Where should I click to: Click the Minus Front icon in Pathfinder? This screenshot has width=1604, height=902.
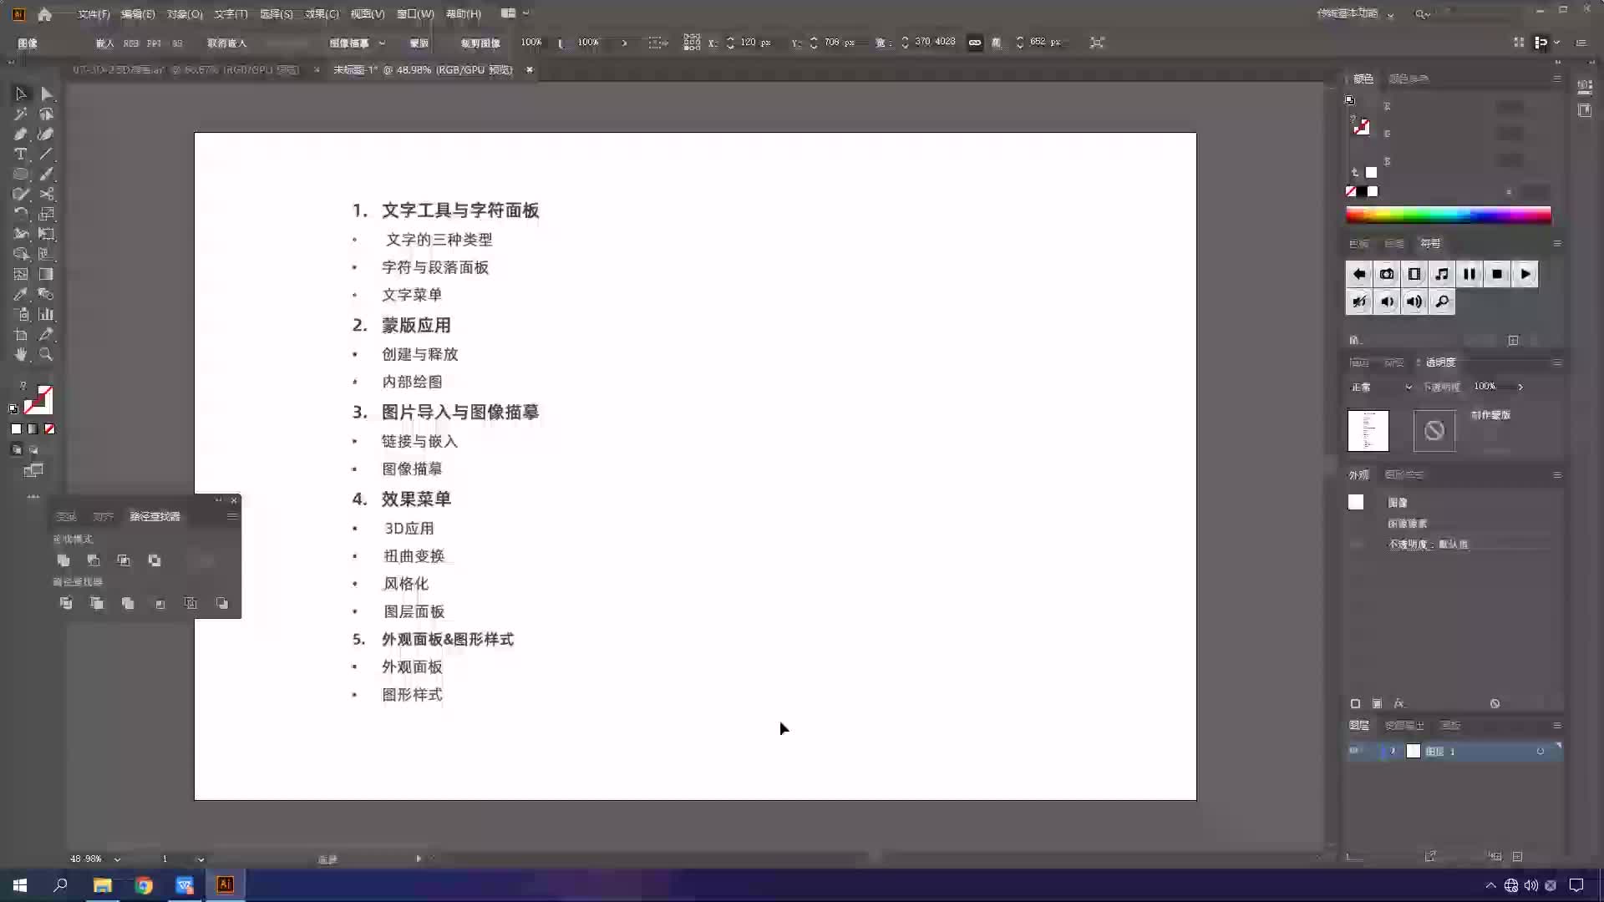[x=94, y=560]
